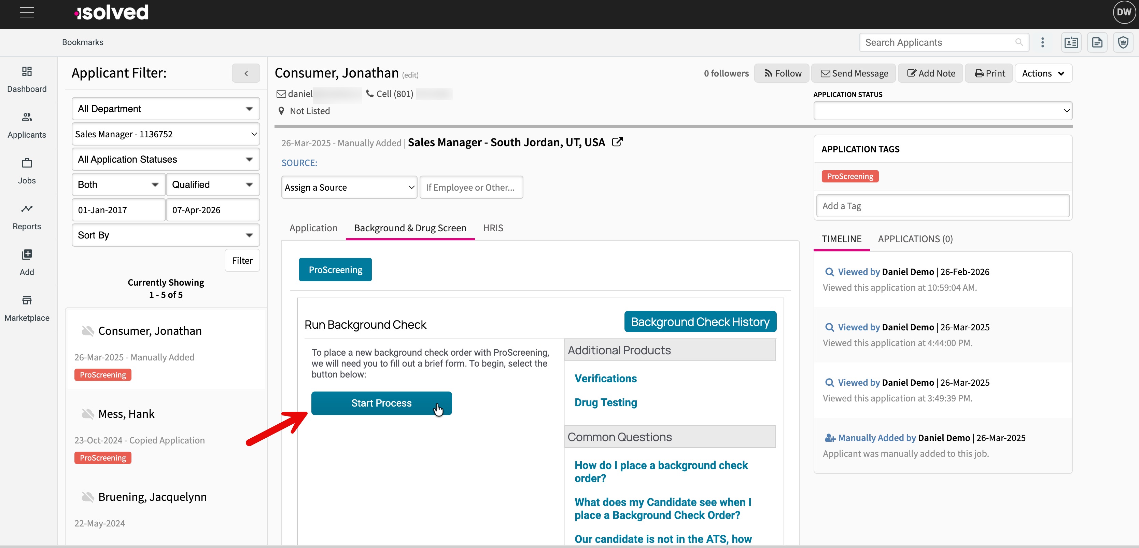The height and width of the screenshot is (548, 1139).
Task: Click the Add a Tag input field
Action: pos(942,206)
